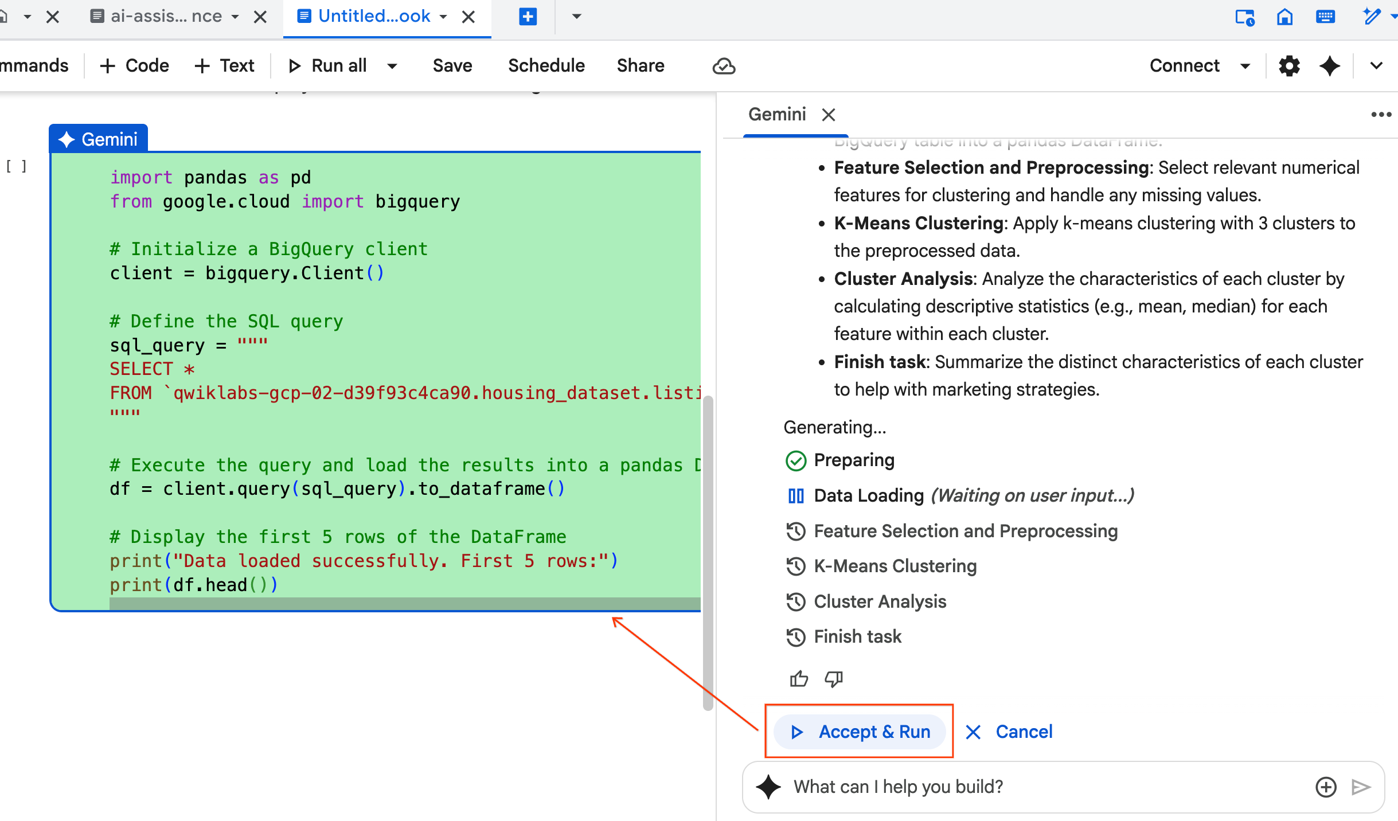
Task: Cancel the Gemini generated code
Action: (x=1010, y=732)
